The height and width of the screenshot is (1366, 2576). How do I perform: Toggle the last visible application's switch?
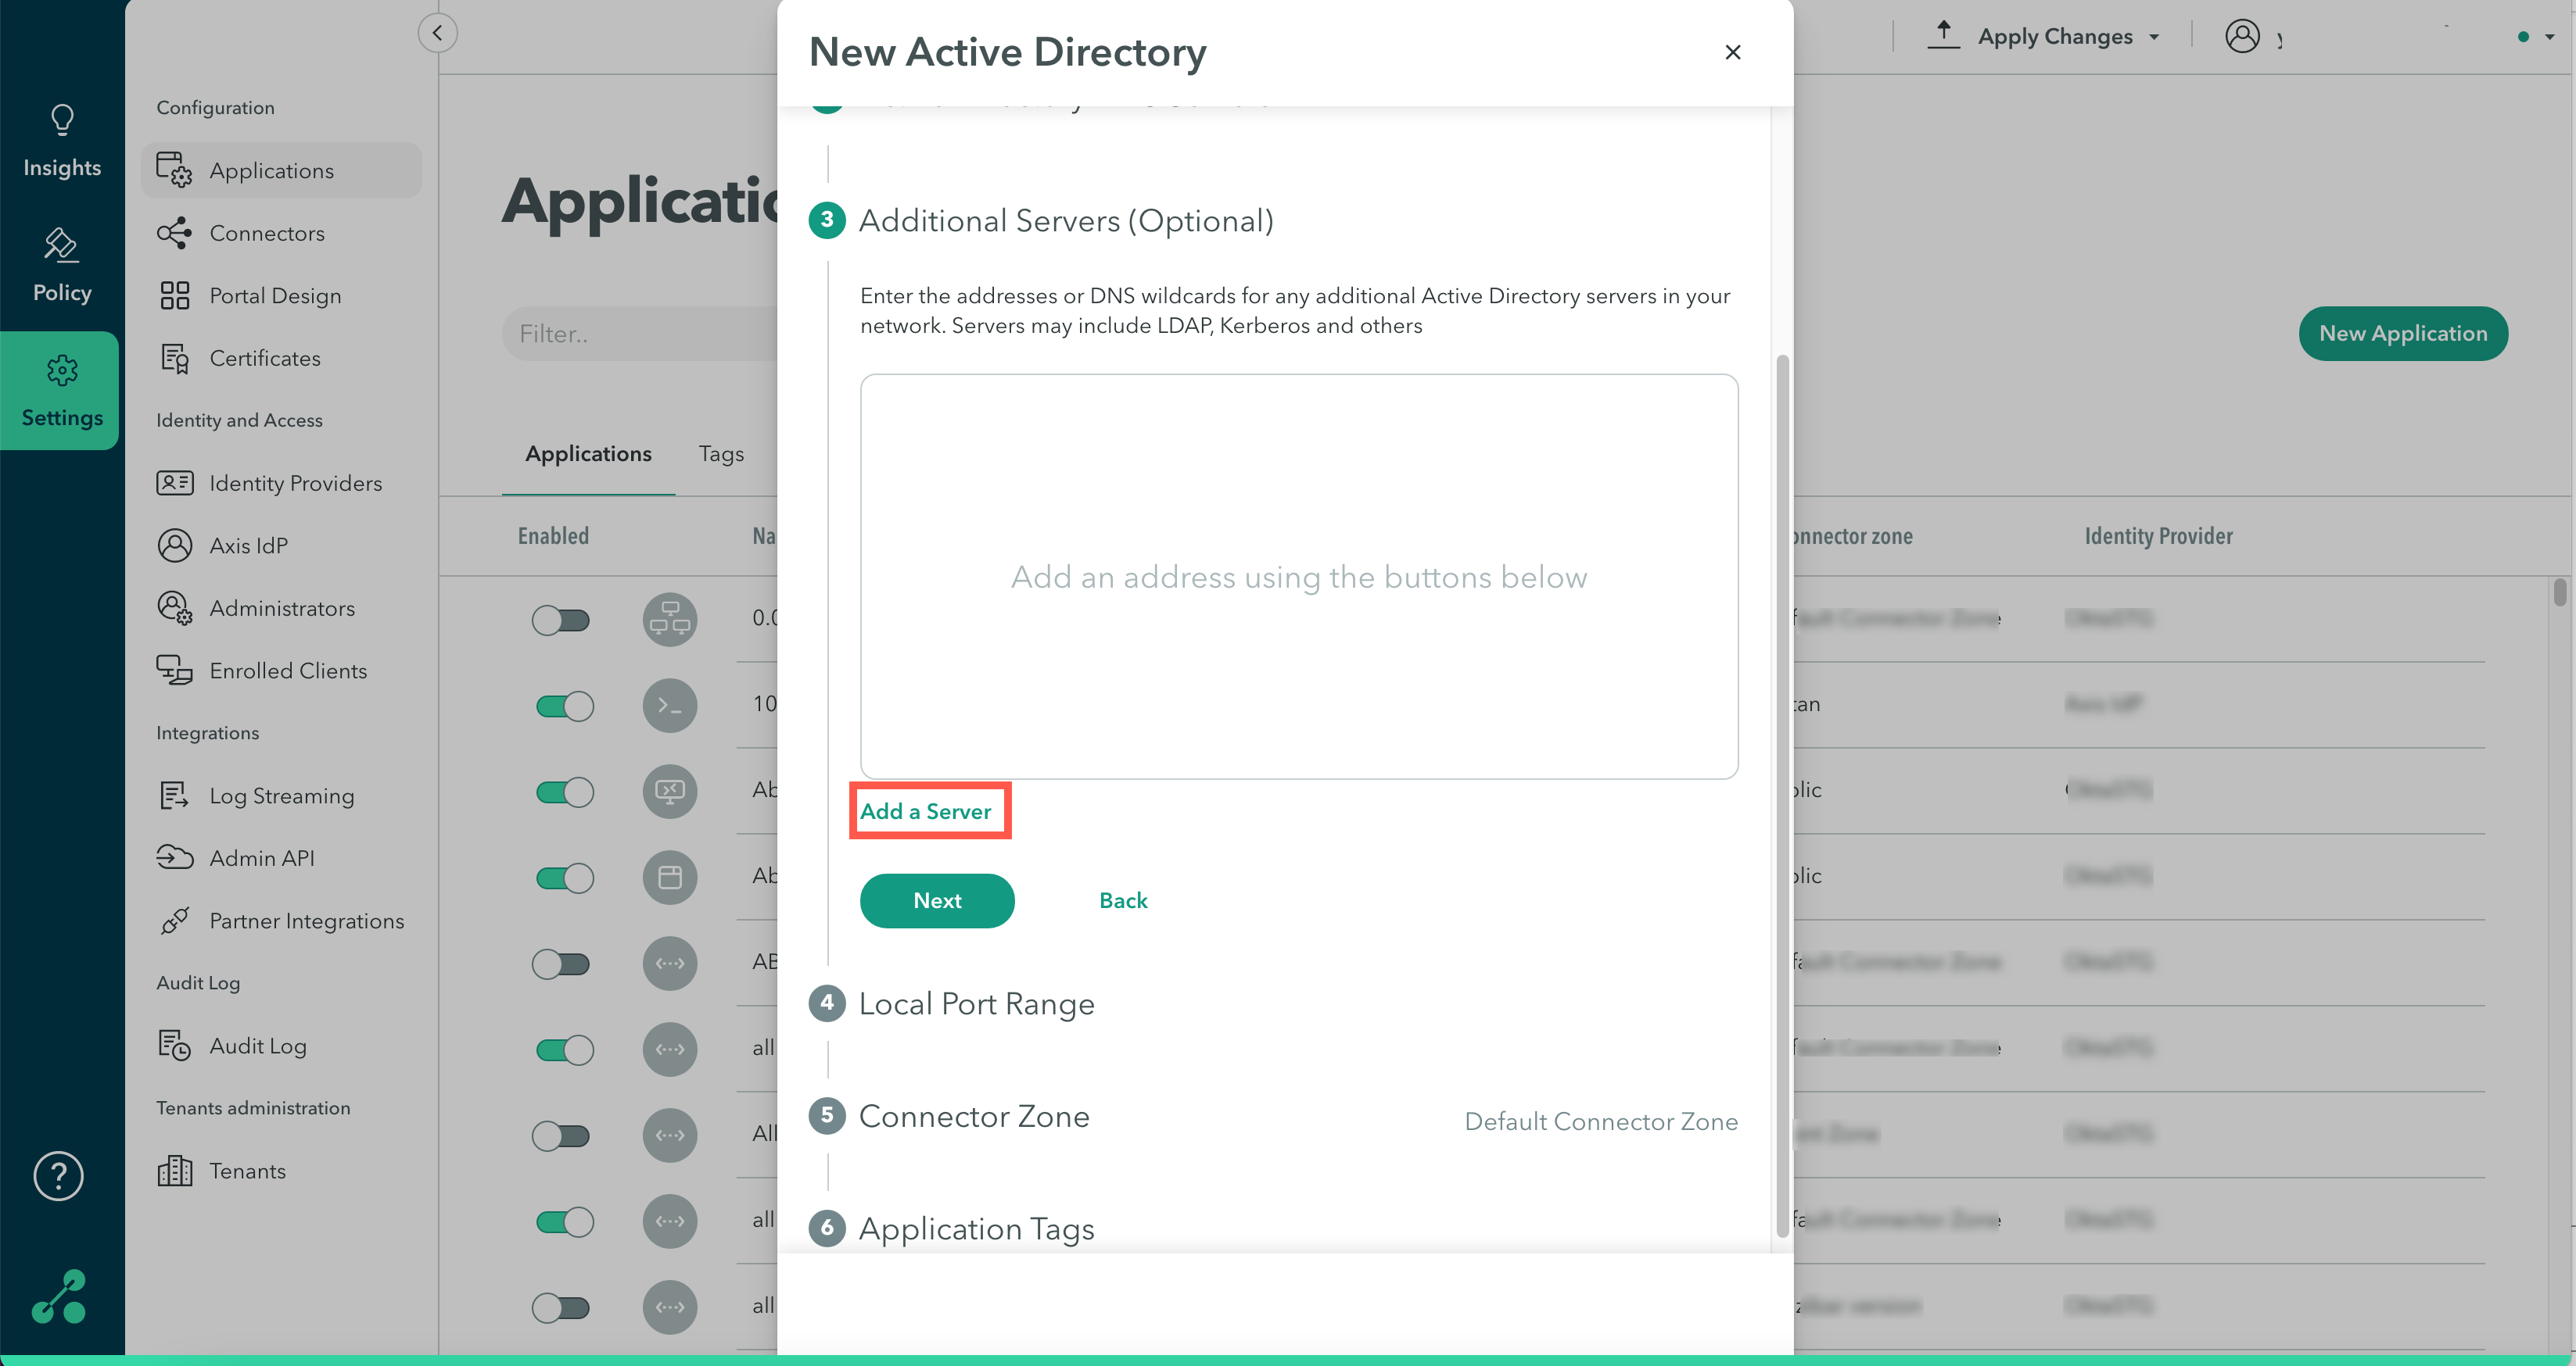click(561, 1308)
